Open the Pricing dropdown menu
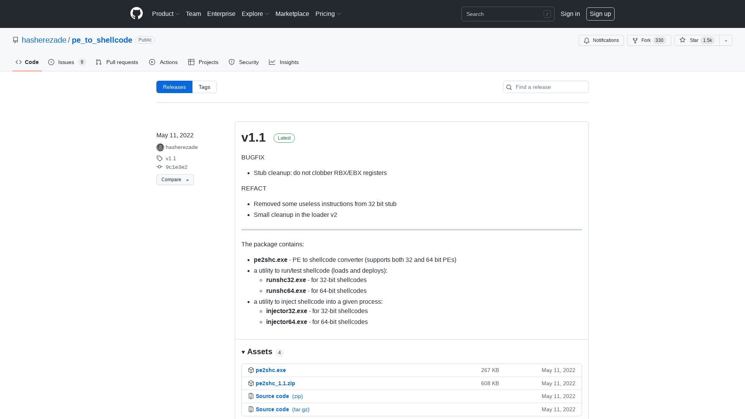745x419 pixels. click(x=328, y=14)
